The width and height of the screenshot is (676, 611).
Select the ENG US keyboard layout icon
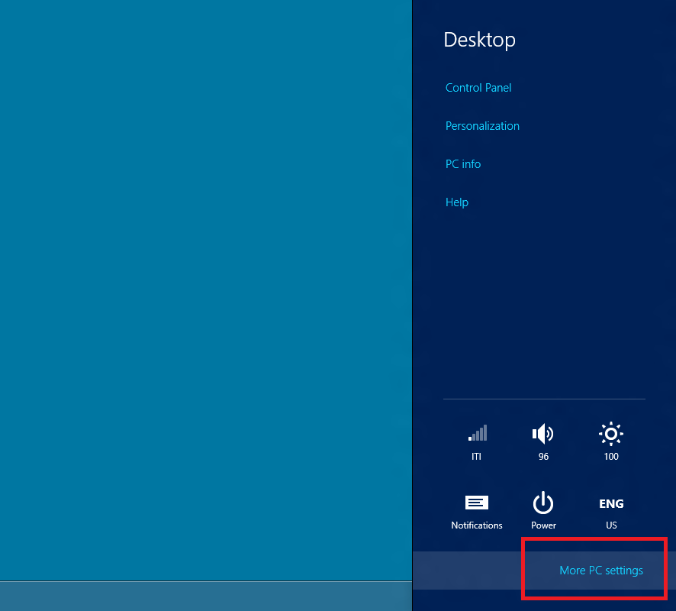point(610,504)
